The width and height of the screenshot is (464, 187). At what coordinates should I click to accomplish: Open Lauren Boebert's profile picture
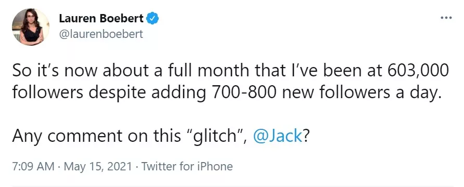click(x=31, y=27)
